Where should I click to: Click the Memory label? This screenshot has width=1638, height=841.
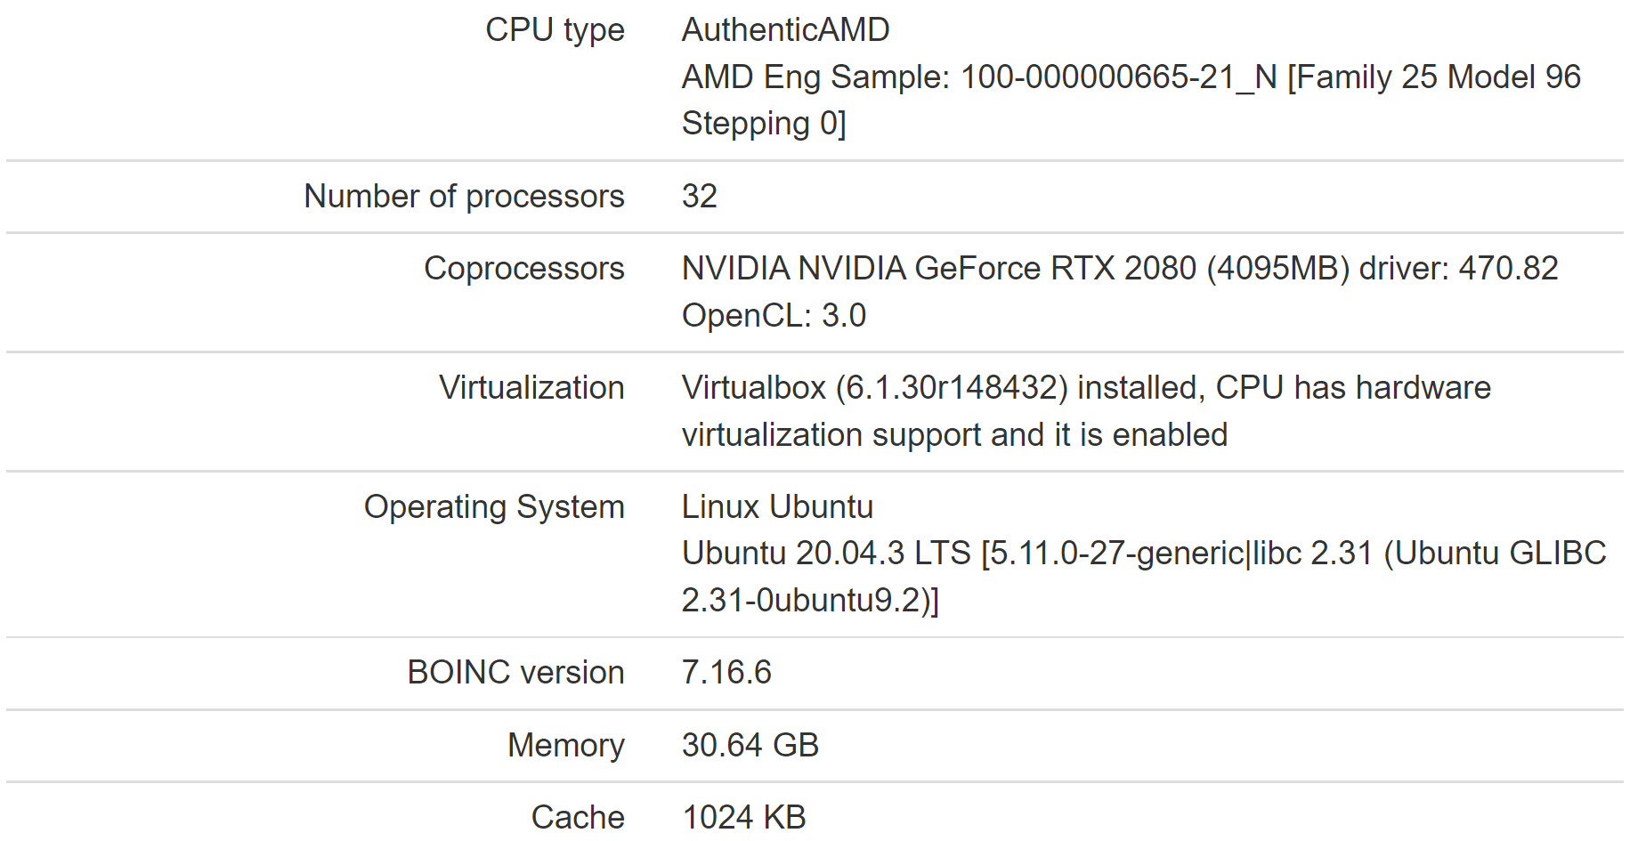pyautogui.click(x=565, y=746)
